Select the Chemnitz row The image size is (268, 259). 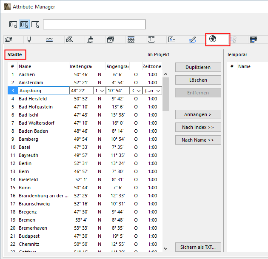point(85,244)
